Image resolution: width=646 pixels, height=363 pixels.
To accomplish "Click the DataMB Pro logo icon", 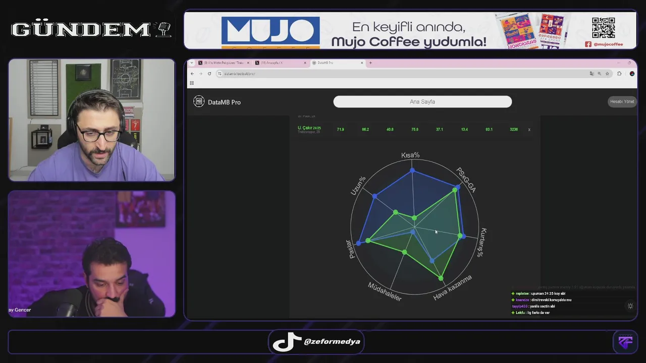I will tap(199, 101).
